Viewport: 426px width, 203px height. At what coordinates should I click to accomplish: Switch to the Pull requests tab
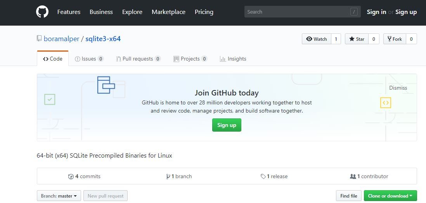point(138,59)
